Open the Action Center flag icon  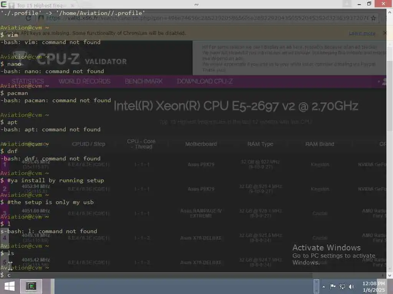(333, 287)
